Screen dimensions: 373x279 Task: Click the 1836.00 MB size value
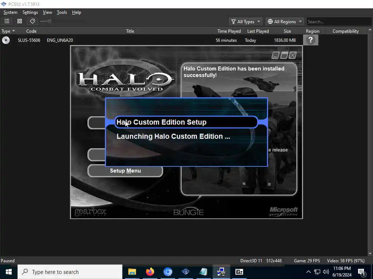[285, 40]
